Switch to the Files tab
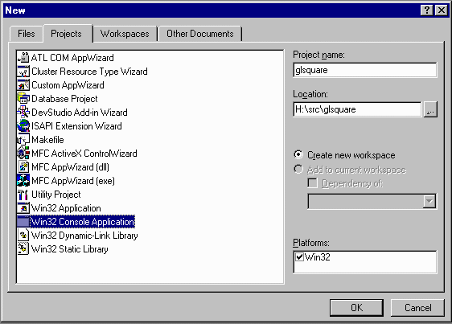452x324 pixels. coord(27,34)
